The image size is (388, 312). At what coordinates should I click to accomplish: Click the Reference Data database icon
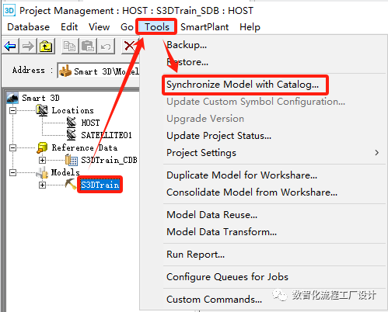coord(42,147)
